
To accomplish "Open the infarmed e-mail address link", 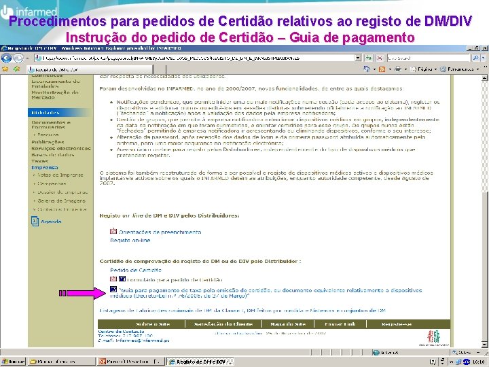I will pyautogui.click(x=142, y=340).
